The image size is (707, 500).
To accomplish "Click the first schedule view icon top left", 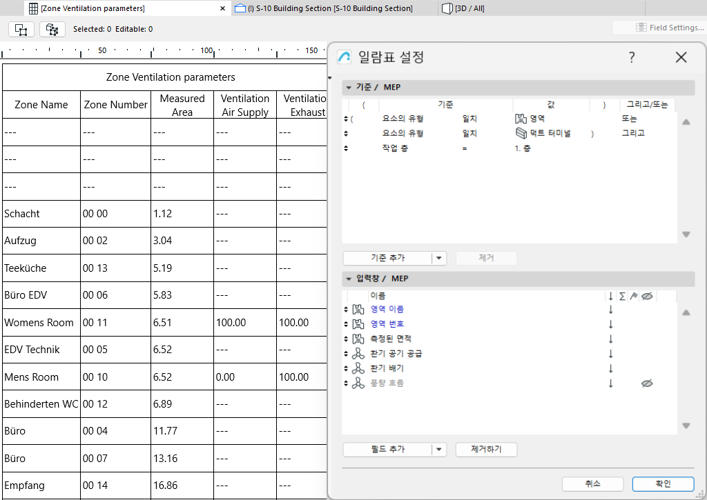I will coord(21,30).
